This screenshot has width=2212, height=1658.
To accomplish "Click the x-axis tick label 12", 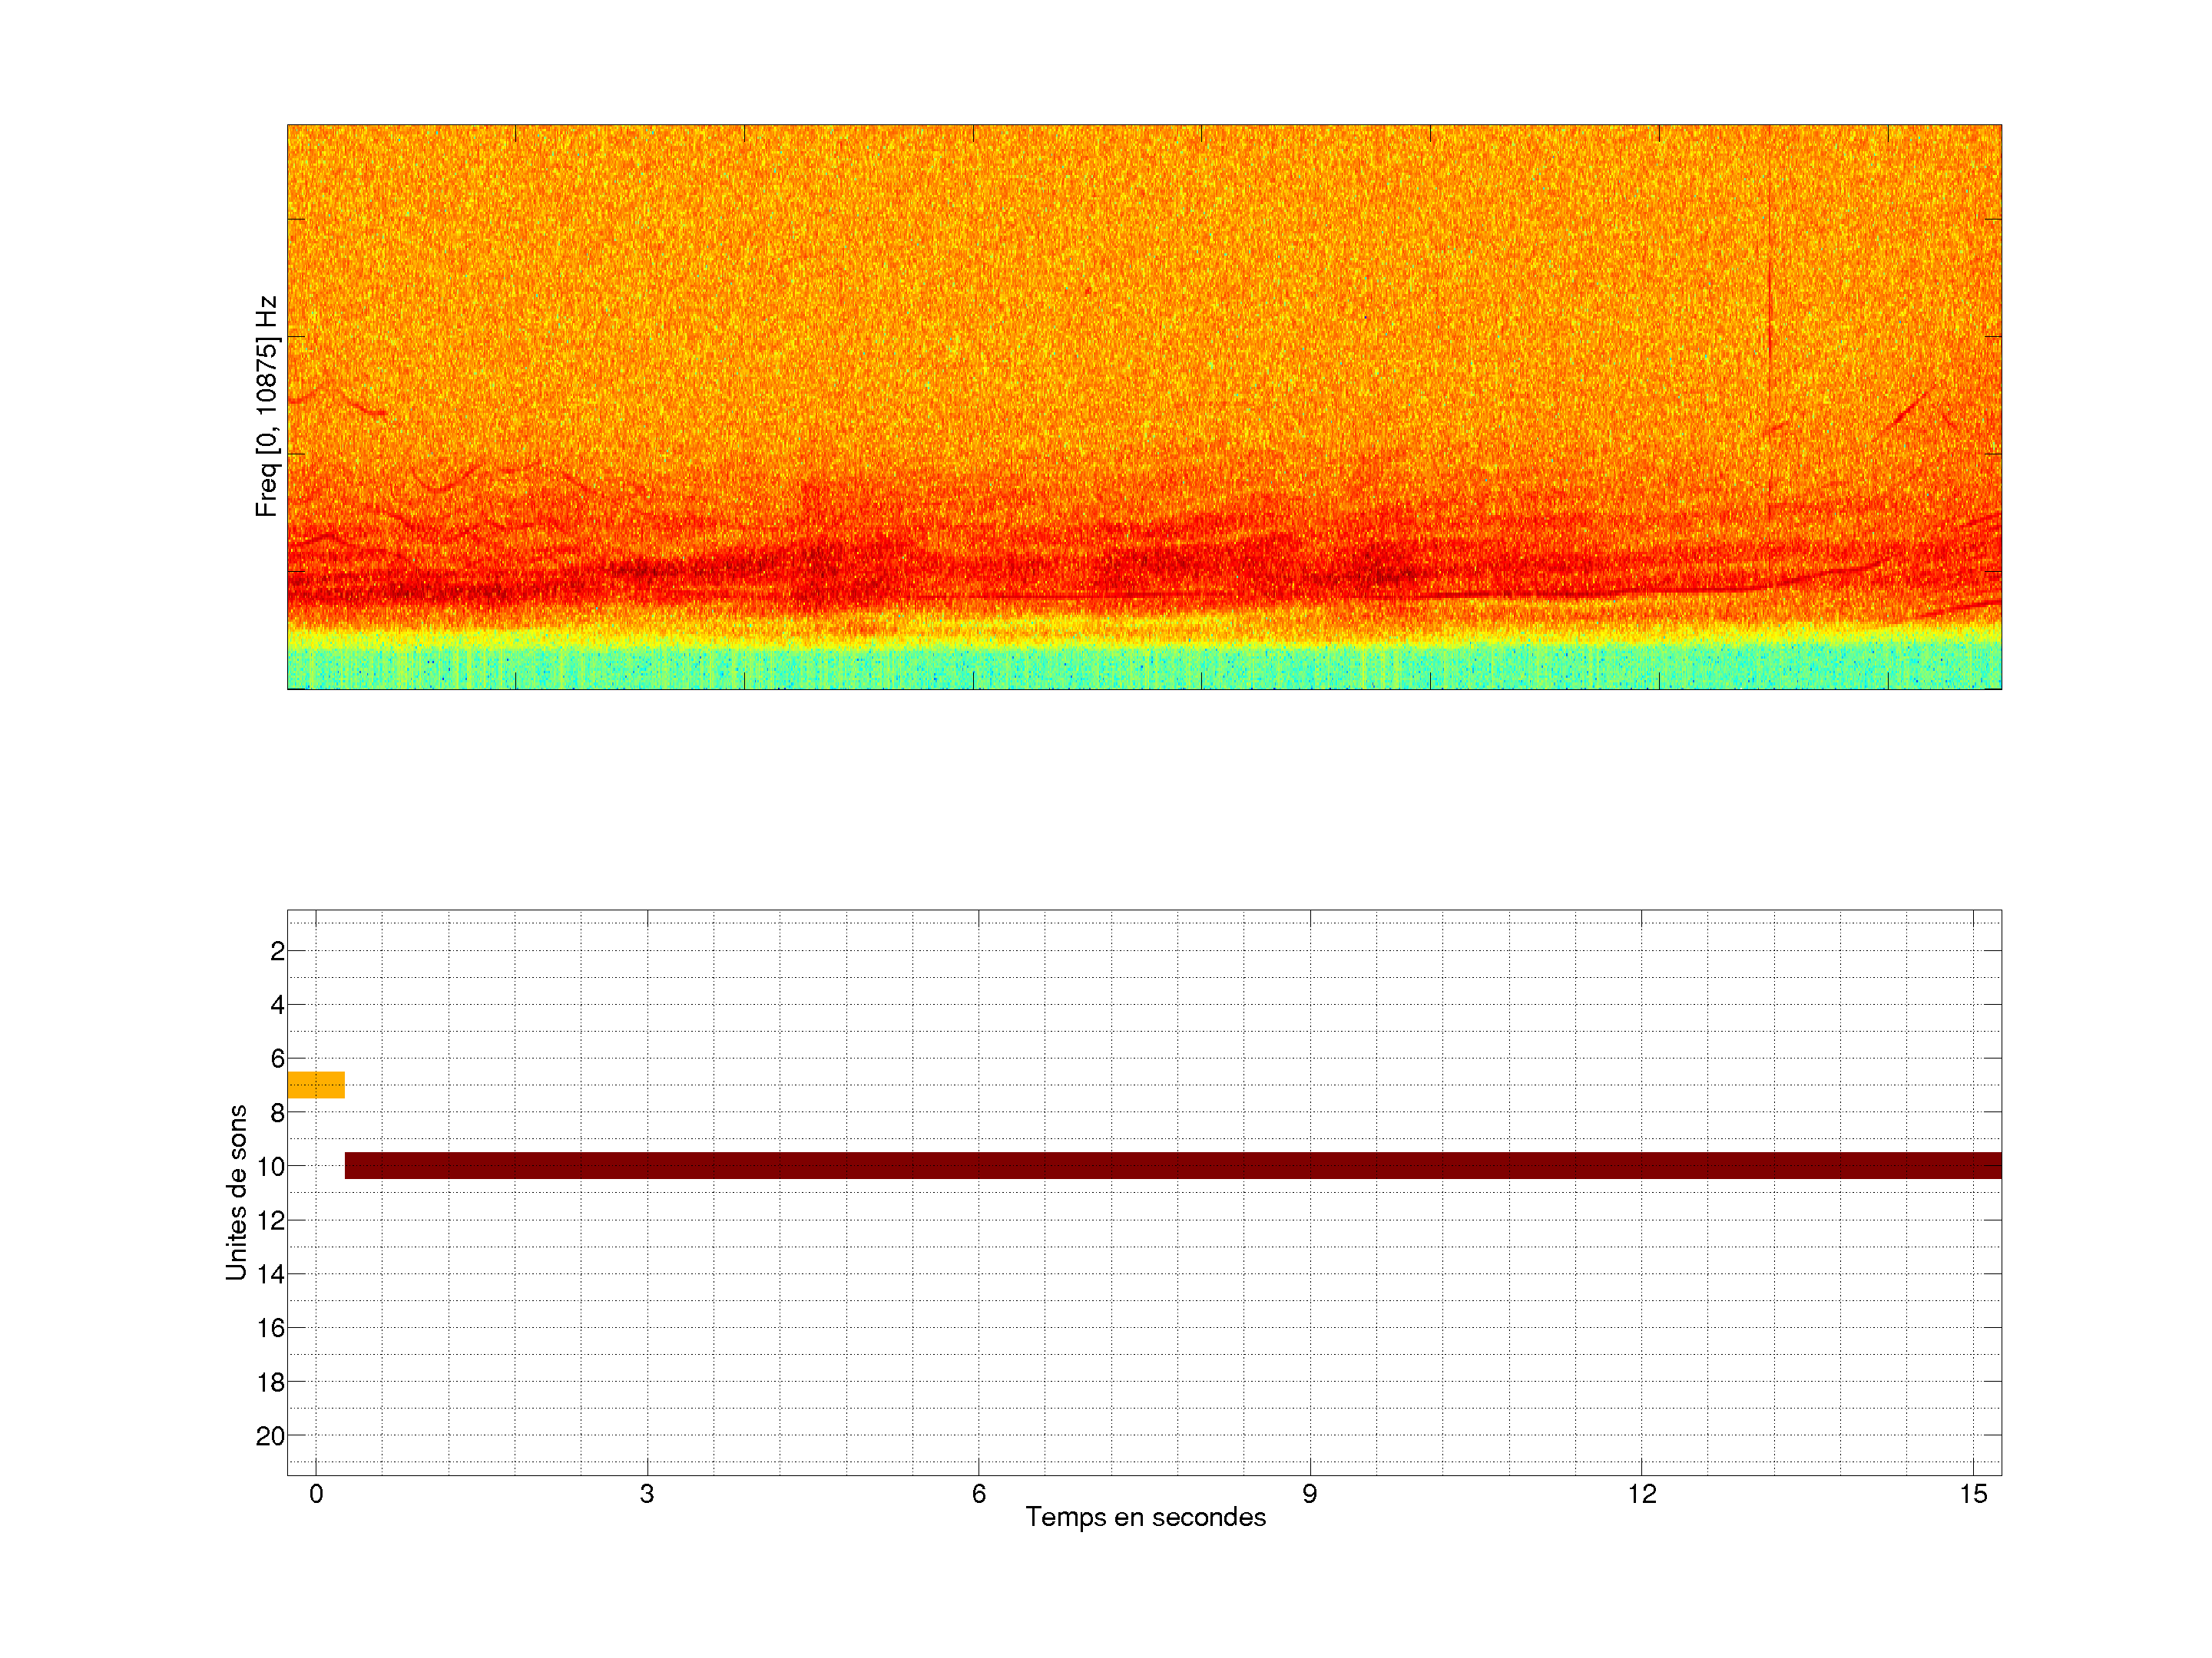I will (1641, 1494).
